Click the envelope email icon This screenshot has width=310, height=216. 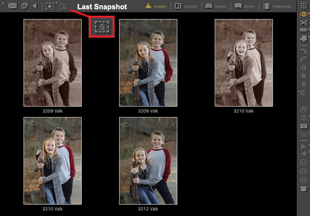(x=13, y=6)
